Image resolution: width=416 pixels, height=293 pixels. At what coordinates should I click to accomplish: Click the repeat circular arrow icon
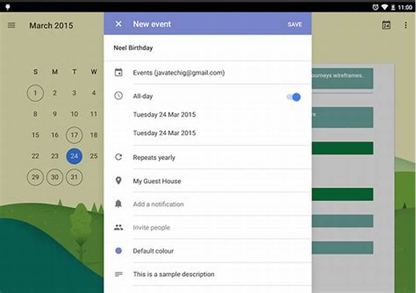tap(119, 157)
